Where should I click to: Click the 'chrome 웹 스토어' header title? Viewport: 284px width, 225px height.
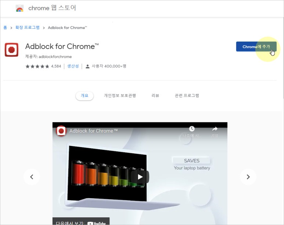(x=52, y=8)
